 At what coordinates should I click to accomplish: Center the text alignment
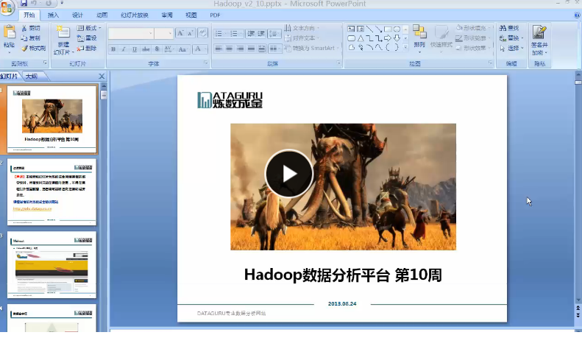pos(230,49)
